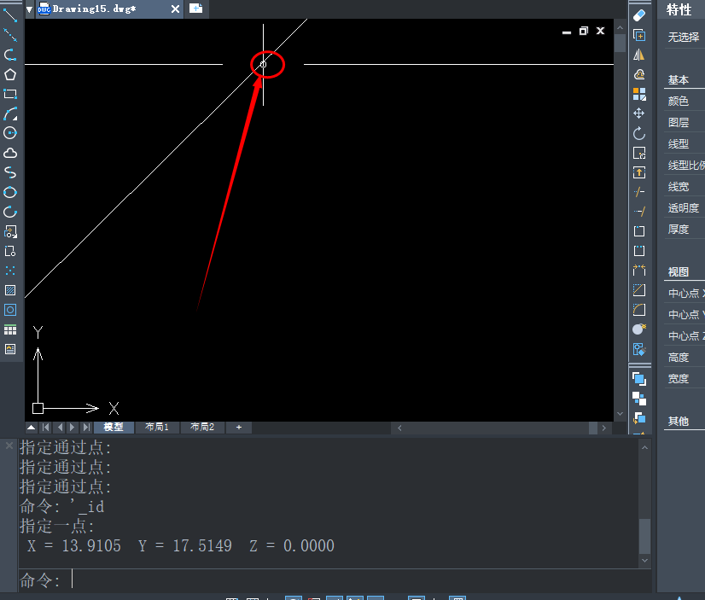This screenshot has width=705, height=600.
Task: Click the Stretch tool icon
Action: (x=639, y=172)
